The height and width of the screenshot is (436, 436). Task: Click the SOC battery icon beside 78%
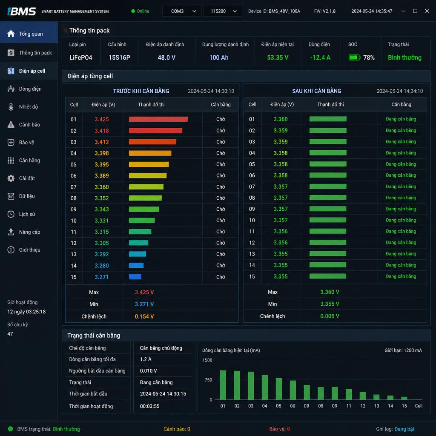354,57
